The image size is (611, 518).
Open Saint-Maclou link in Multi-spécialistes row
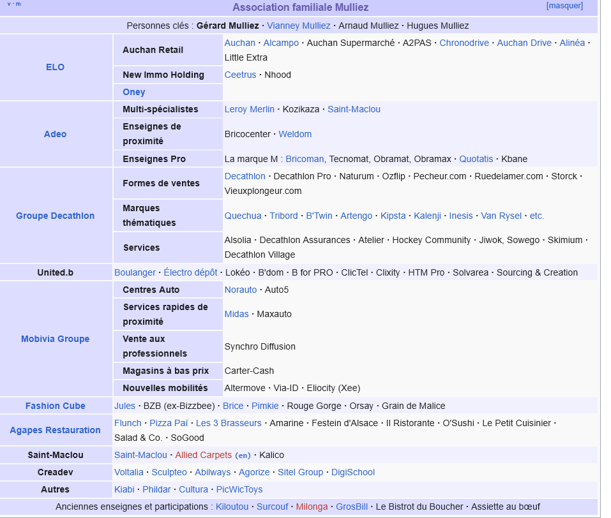click(x=354, y=110)
